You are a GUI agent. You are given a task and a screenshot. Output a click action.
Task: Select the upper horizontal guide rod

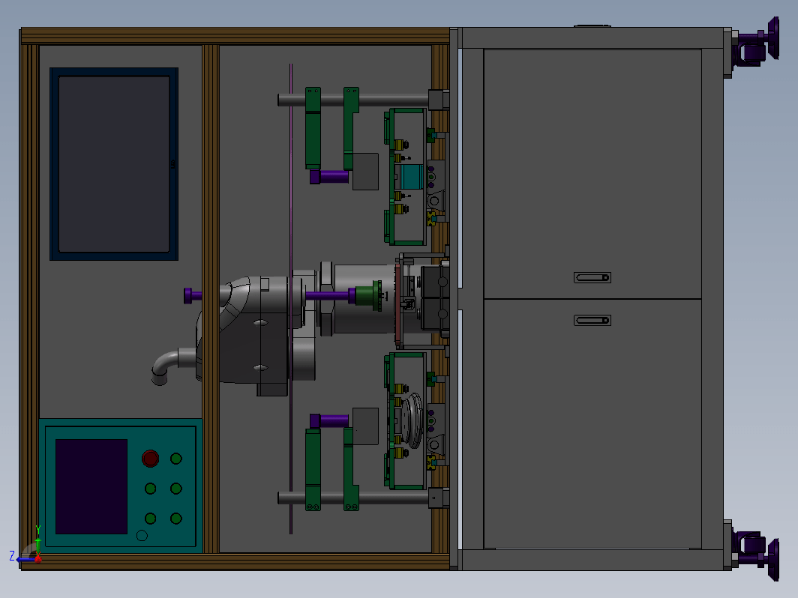click(354, 100)
